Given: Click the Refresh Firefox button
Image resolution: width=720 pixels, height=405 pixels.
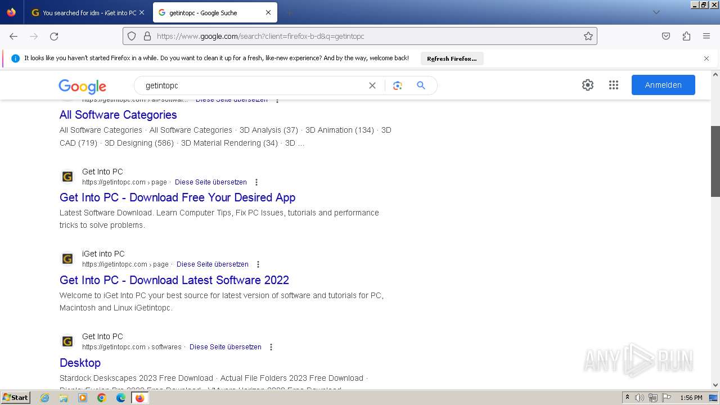Looking at the screenshot, I should 452,58.
